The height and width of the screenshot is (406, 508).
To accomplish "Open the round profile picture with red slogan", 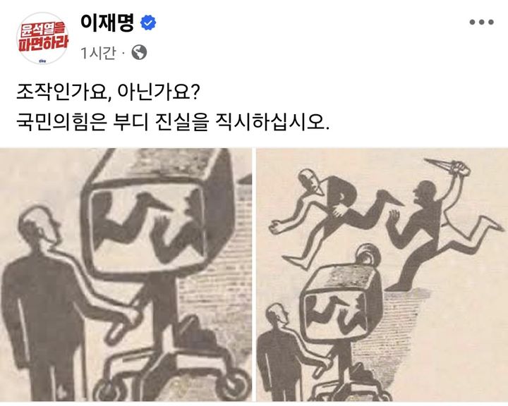I will coord(42,38).
